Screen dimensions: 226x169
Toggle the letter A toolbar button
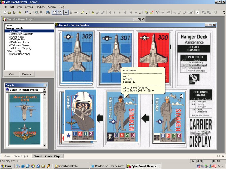click(66, 13)
